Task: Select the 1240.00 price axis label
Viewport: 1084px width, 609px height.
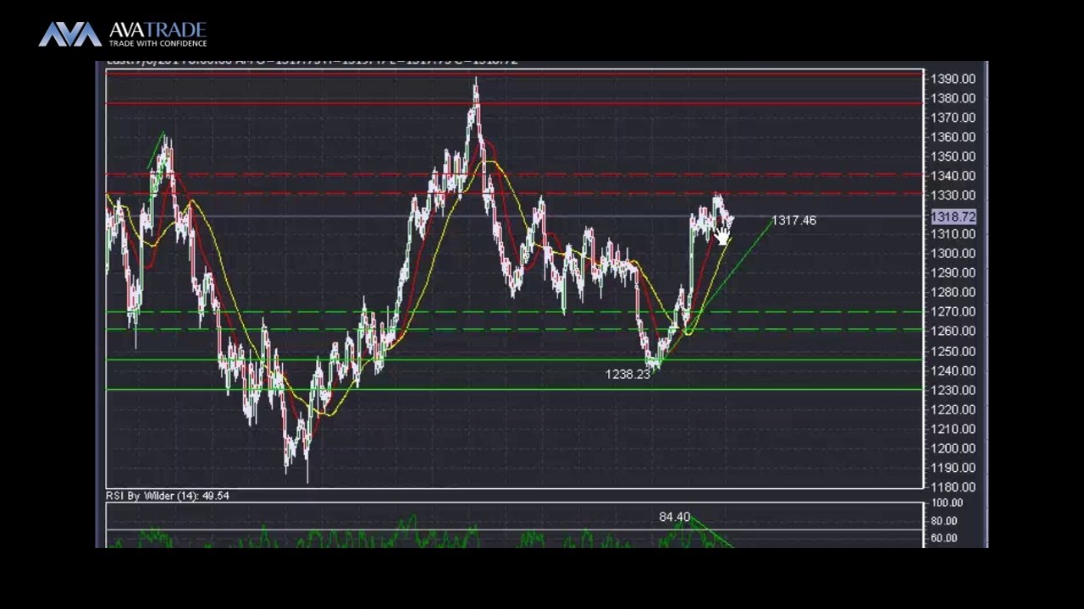Action: [x=953, y=370]
